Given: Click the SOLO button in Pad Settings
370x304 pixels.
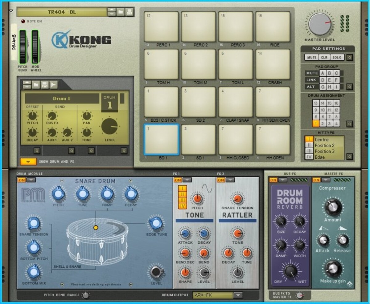Looking at the screenshot, I should [337, 57].
